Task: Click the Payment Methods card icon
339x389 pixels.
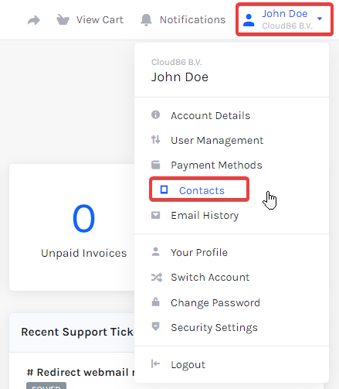Action: (x=155, y=165)
